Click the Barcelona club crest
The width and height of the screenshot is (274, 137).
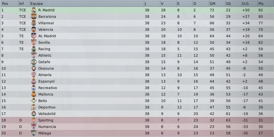34,17
